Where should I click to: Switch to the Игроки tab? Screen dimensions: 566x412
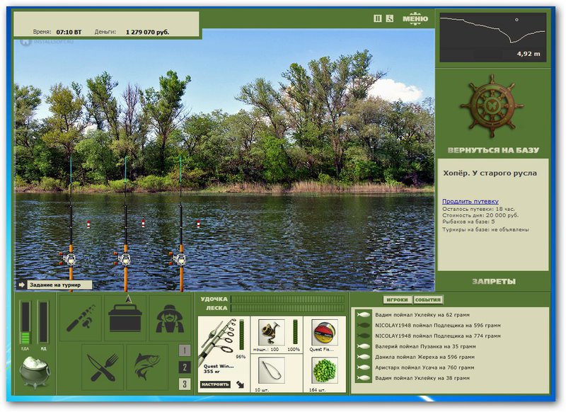[x=397, y=299]
